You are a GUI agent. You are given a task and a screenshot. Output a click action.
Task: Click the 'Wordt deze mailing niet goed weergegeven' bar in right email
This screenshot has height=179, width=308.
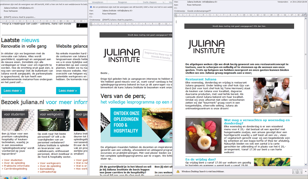[239, 26]
